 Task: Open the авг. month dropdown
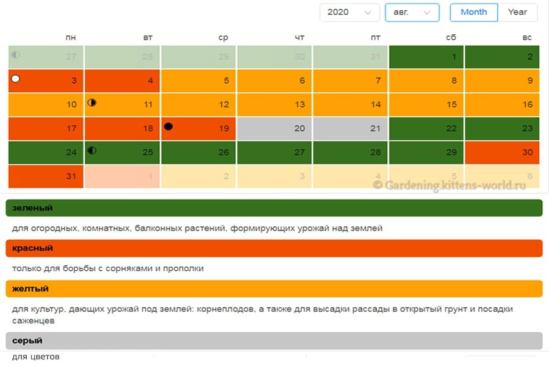412,12
